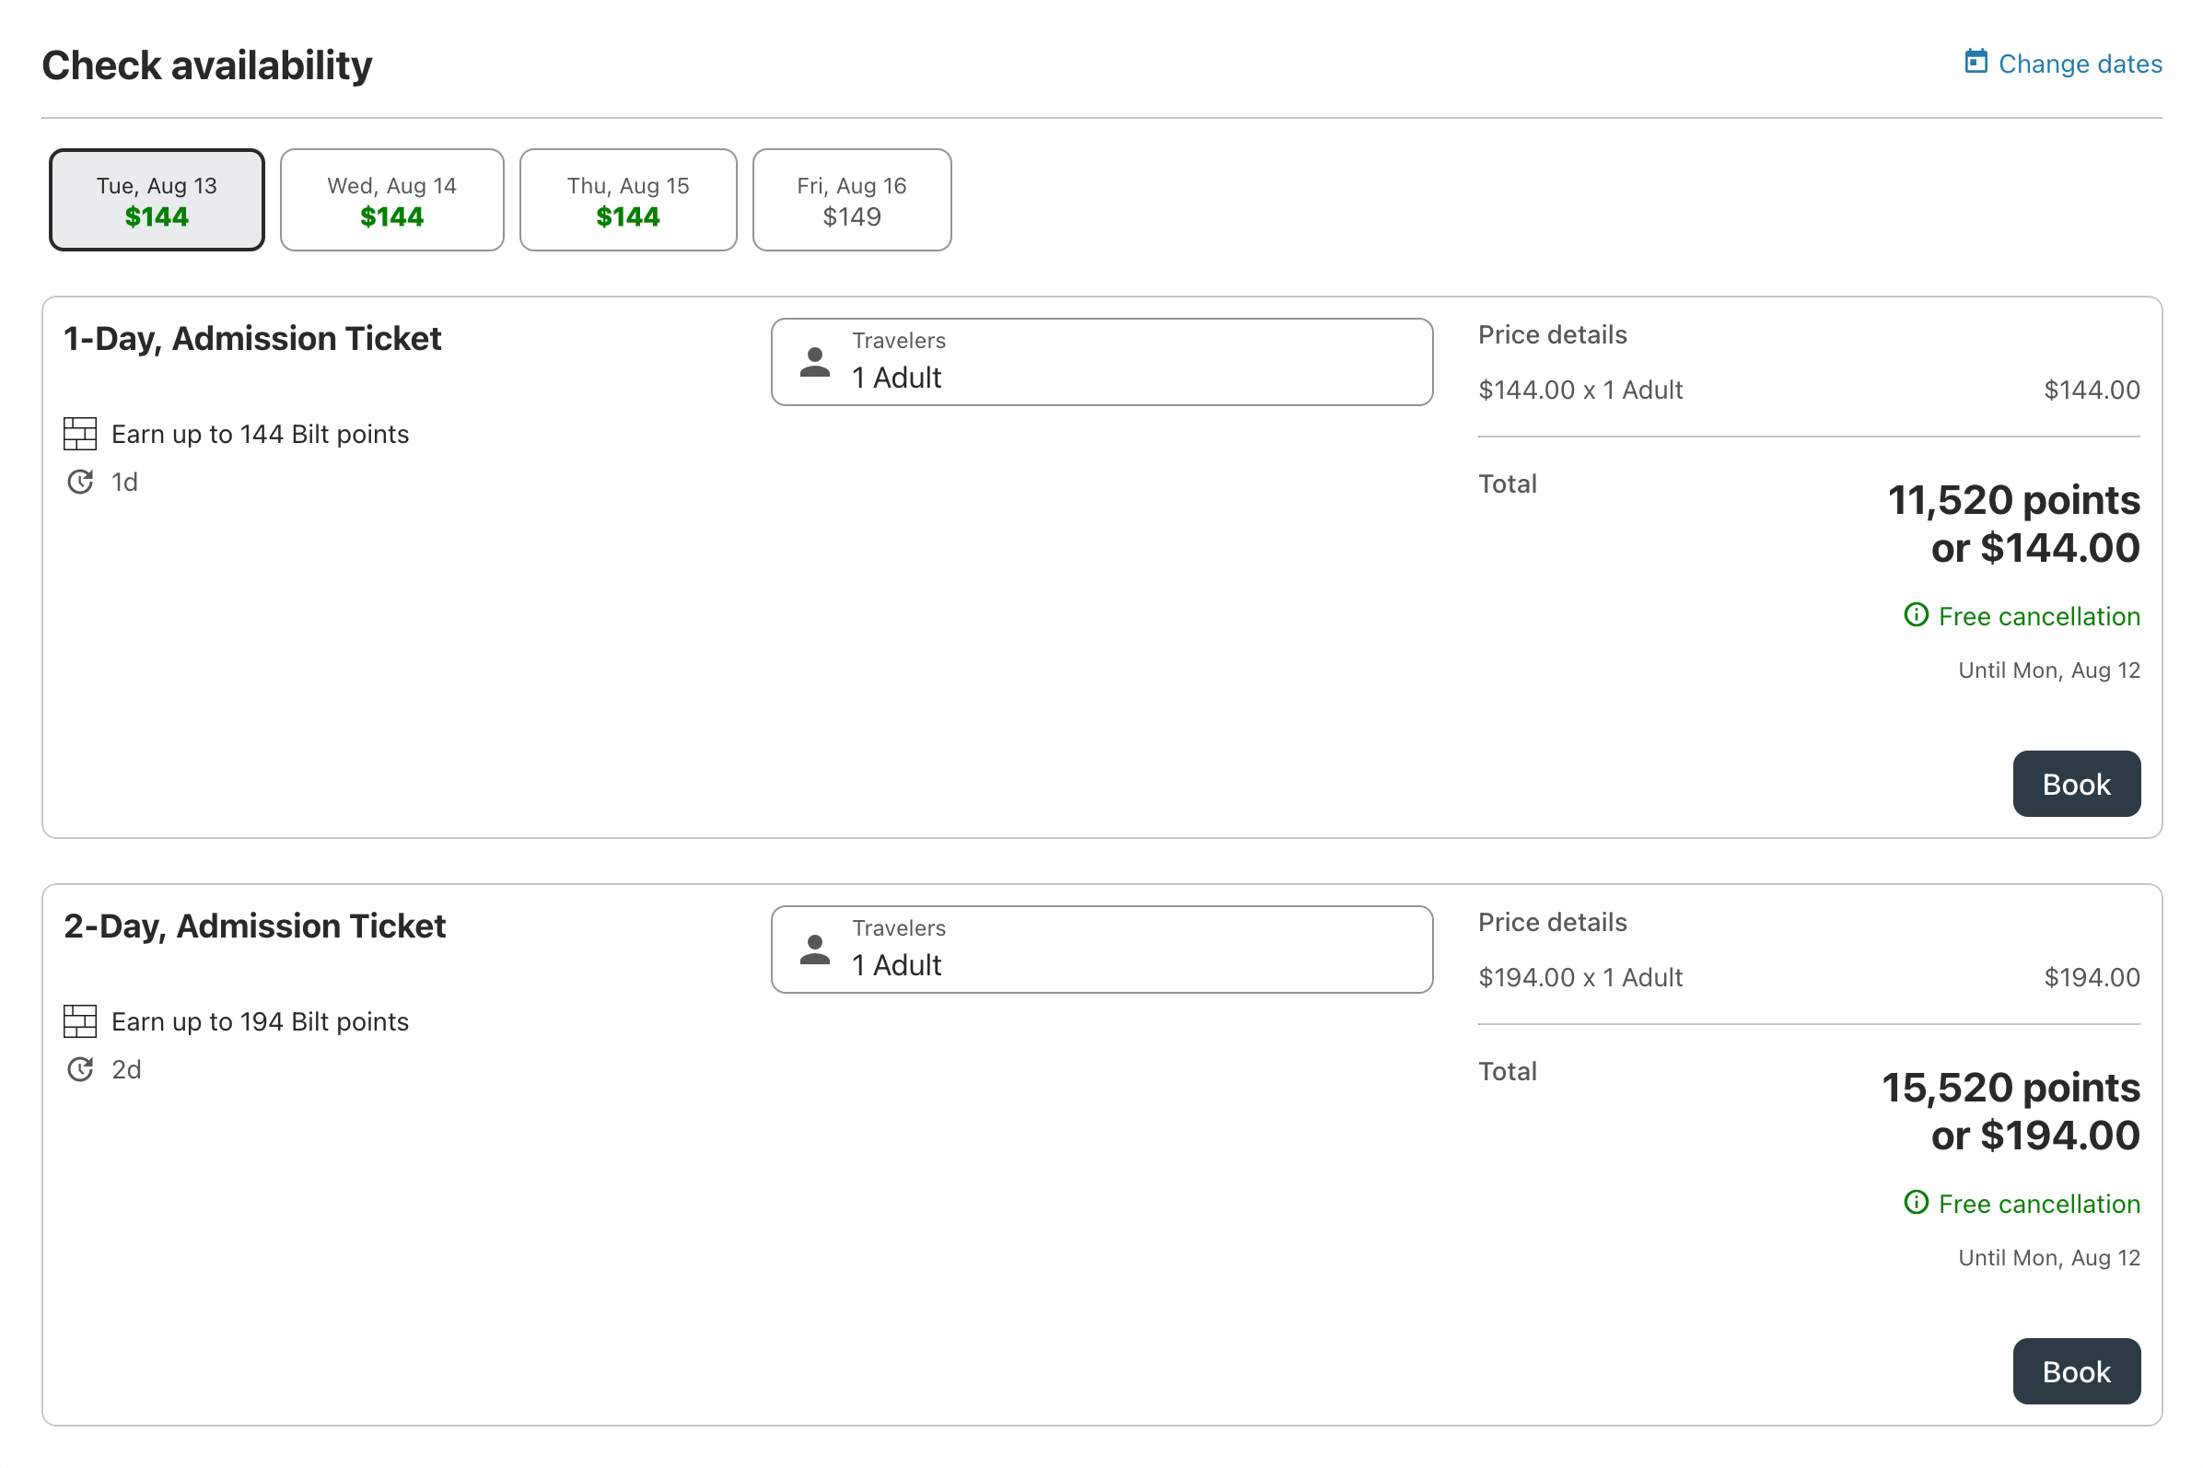2203x1468 pixels.
Task: Click the duration clock icon next to 1d
Action: pos(80,482)
